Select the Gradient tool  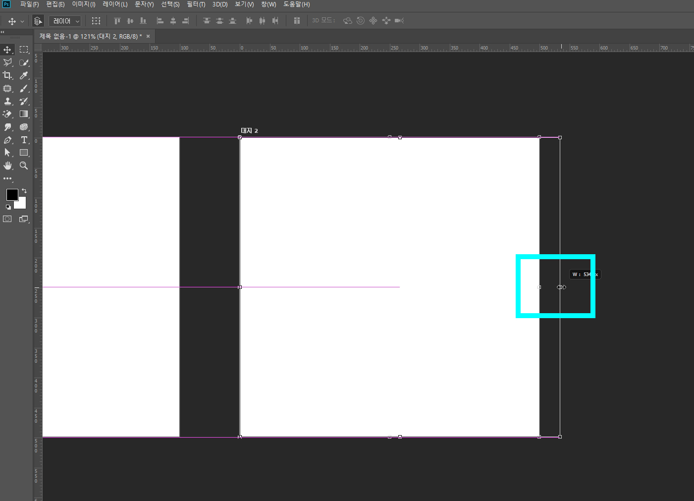pos(24,114)
